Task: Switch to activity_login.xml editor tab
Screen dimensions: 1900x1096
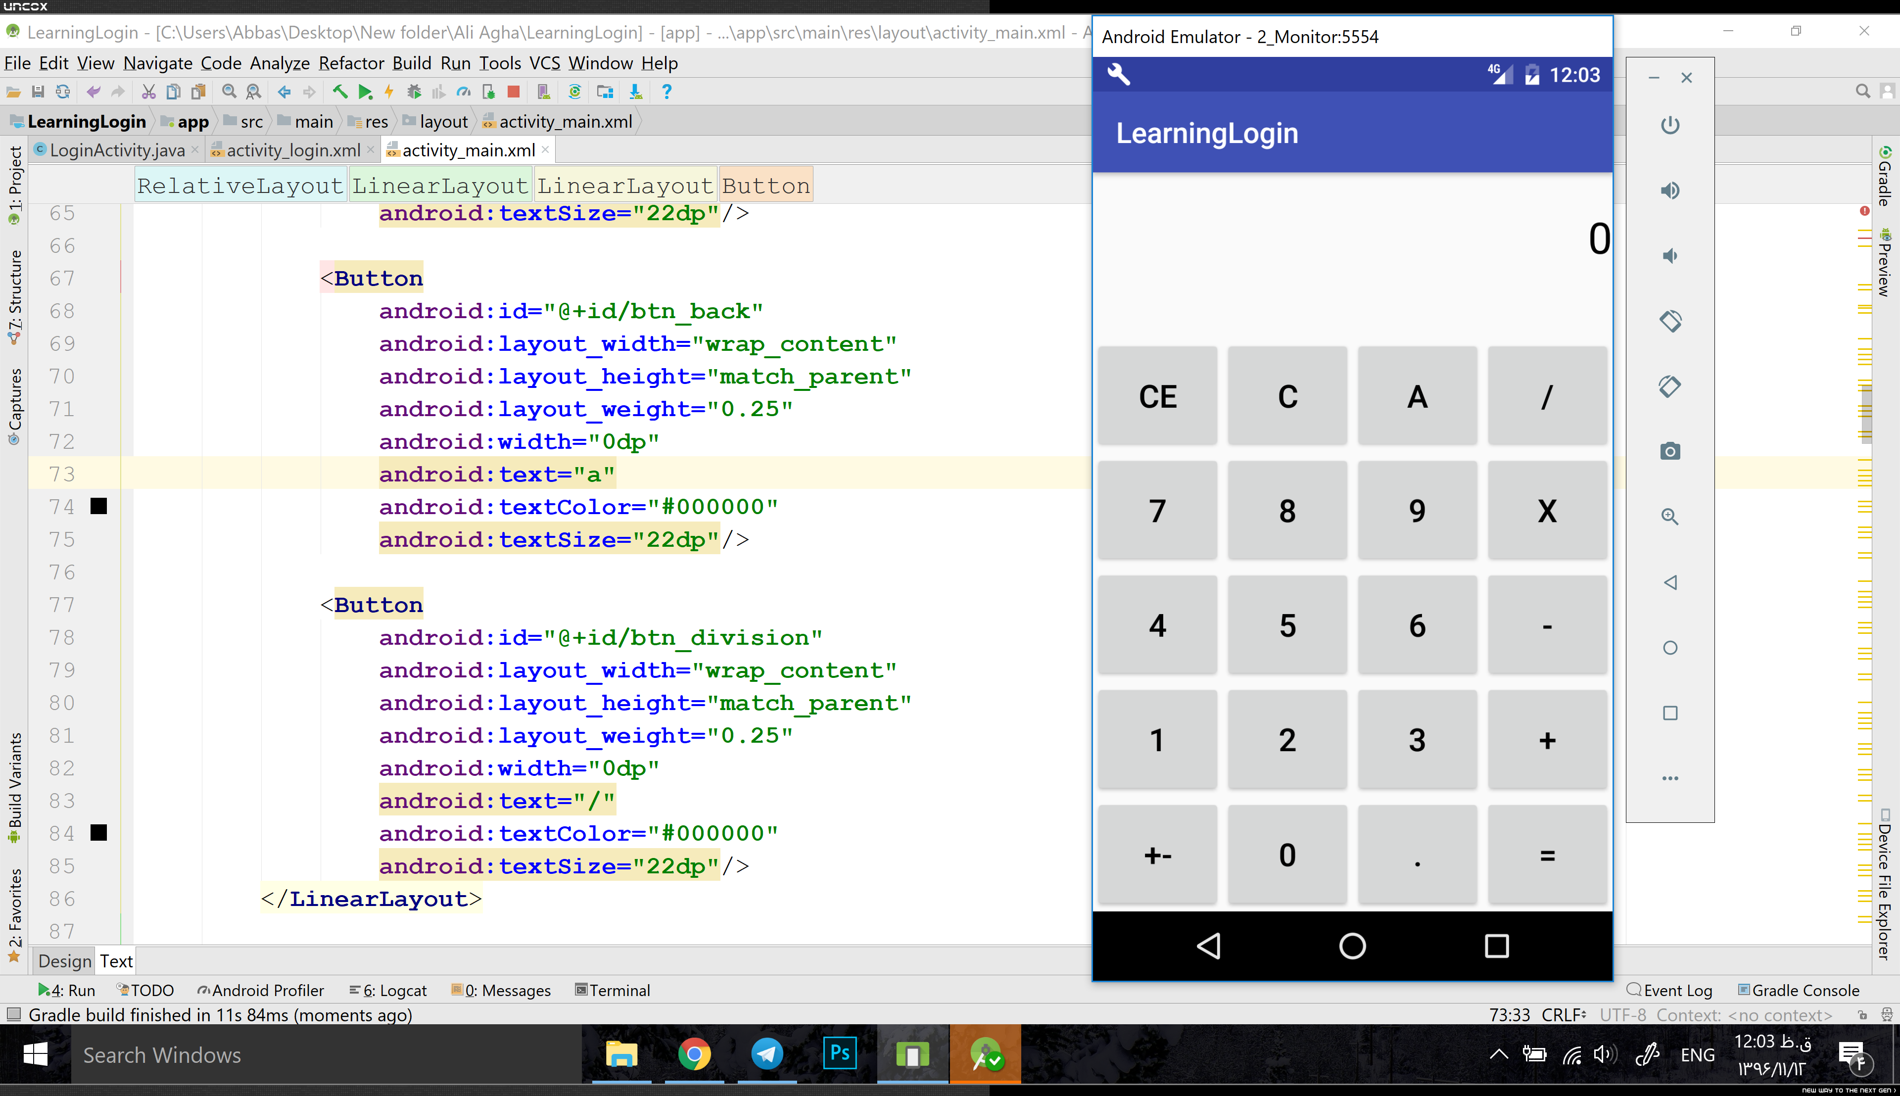Action: tap(293, 150)
